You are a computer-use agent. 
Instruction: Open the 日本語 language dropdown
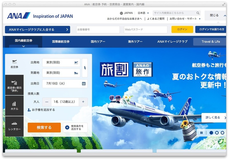[143, 13]
